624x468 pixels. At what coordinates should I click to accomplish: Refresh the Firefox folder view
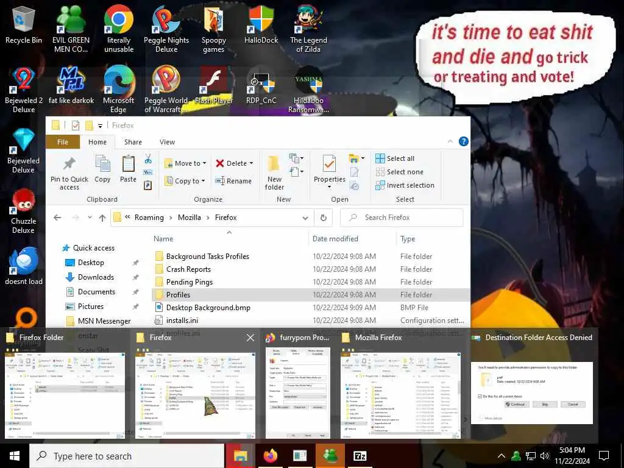323,218
